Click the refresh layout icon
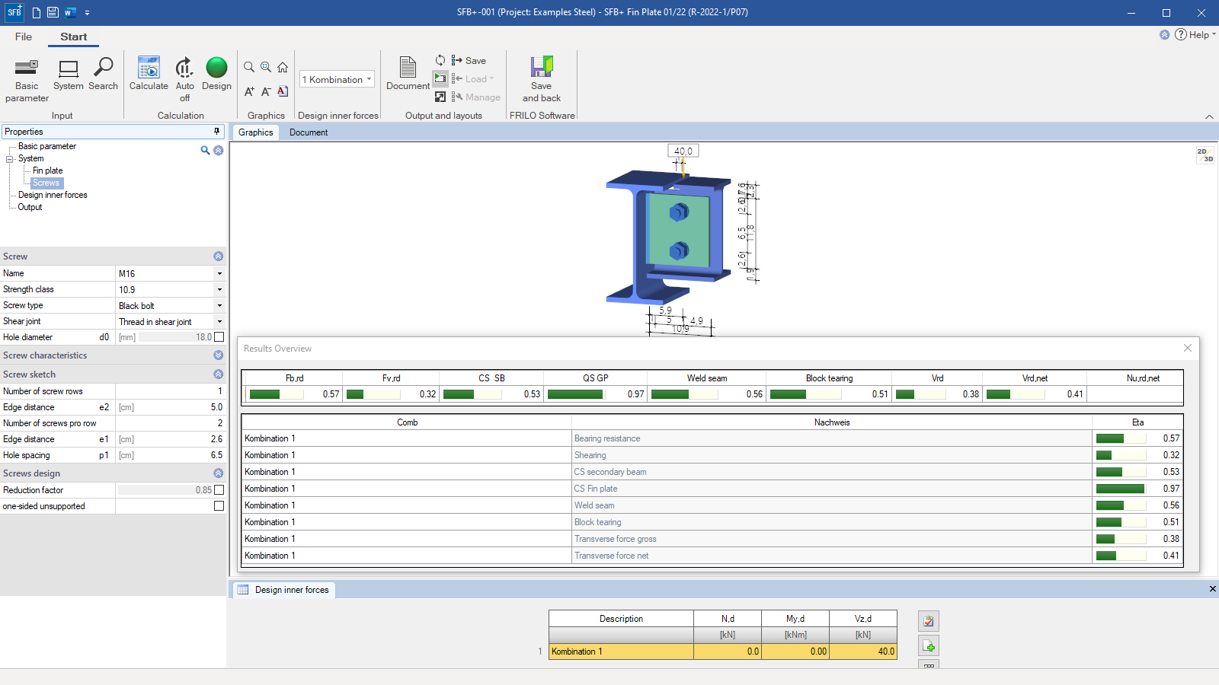Screen dimensions: 1219x685 [x=440, y=60]
